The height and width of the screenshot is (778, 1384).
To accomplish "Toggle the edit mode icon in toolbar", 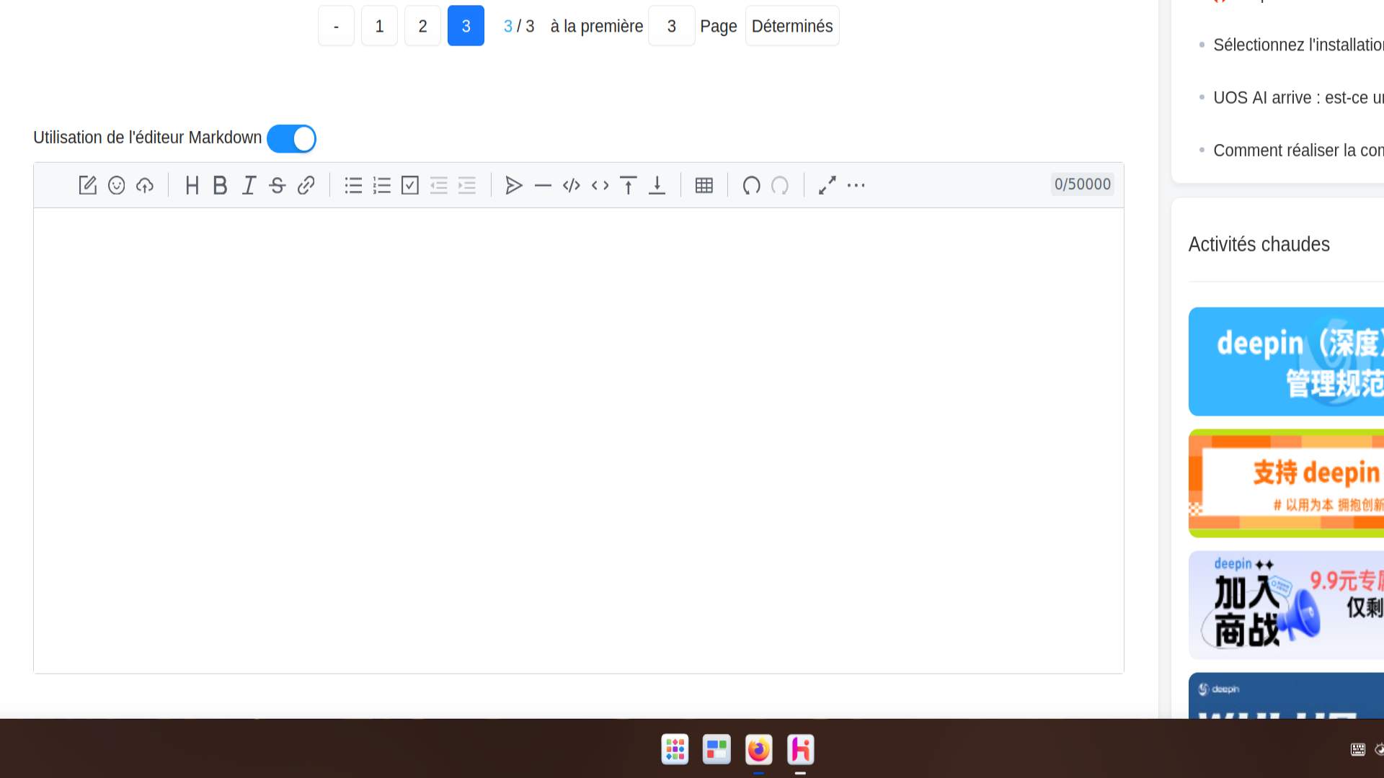I will pyautogui.click(x=87, y=185).
